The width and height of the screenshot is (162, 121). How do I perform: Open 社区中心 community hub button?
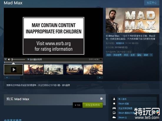pyautogui.click(x=152, y=3)
